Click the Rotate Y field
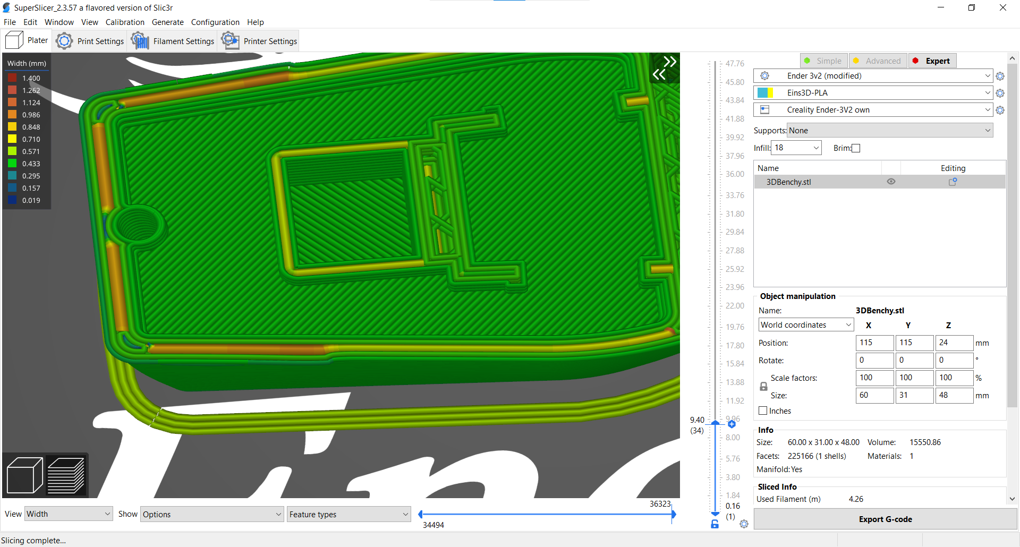 click(914, 360)
